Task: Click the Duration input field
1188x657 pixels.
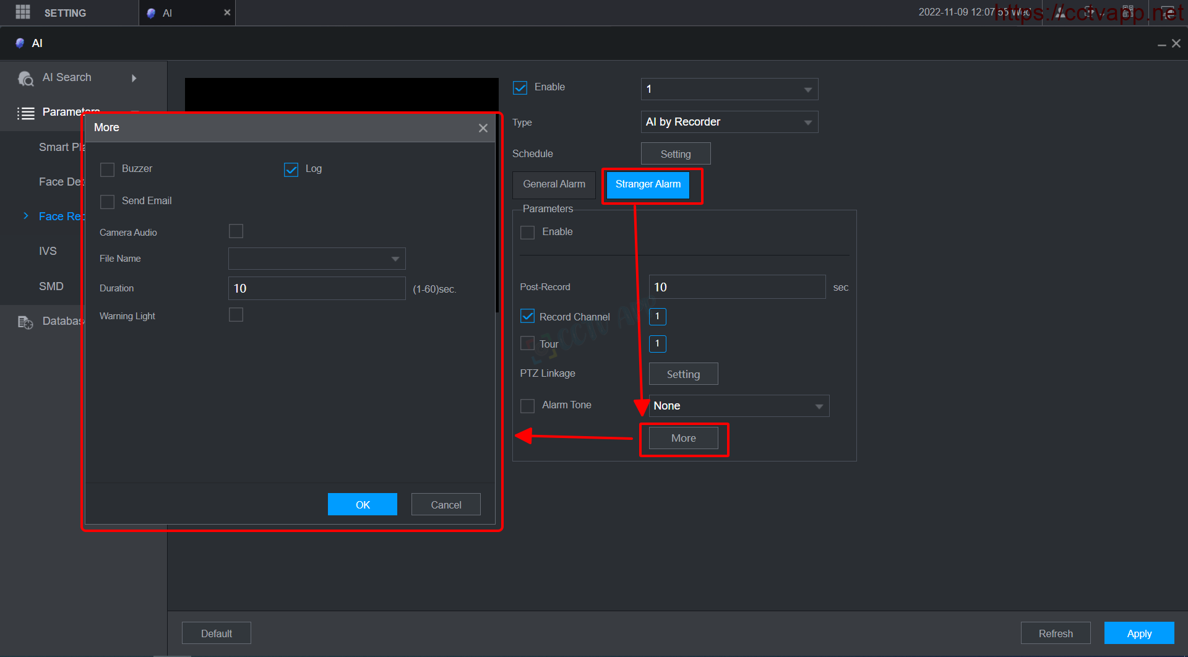Action: 317,288
